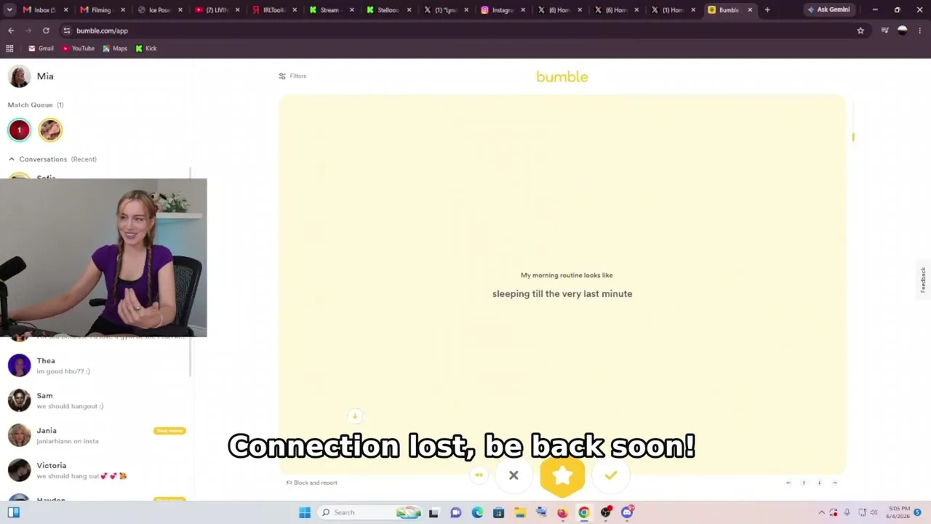
Task: Open the Filters settings icon
Action: (x=282, y=76)
